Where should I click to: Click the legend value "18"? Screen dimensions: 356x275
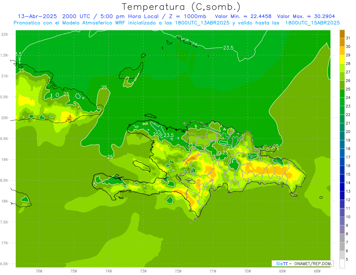[348, 149]
